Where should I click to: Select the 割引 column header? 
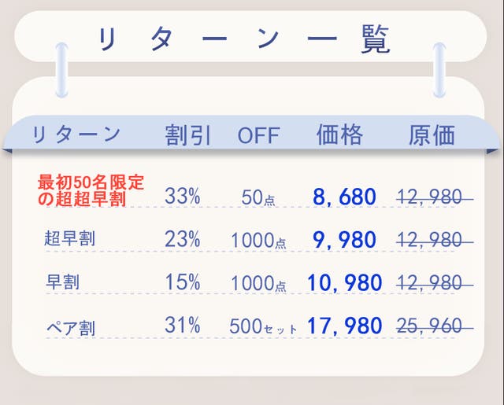188,134
